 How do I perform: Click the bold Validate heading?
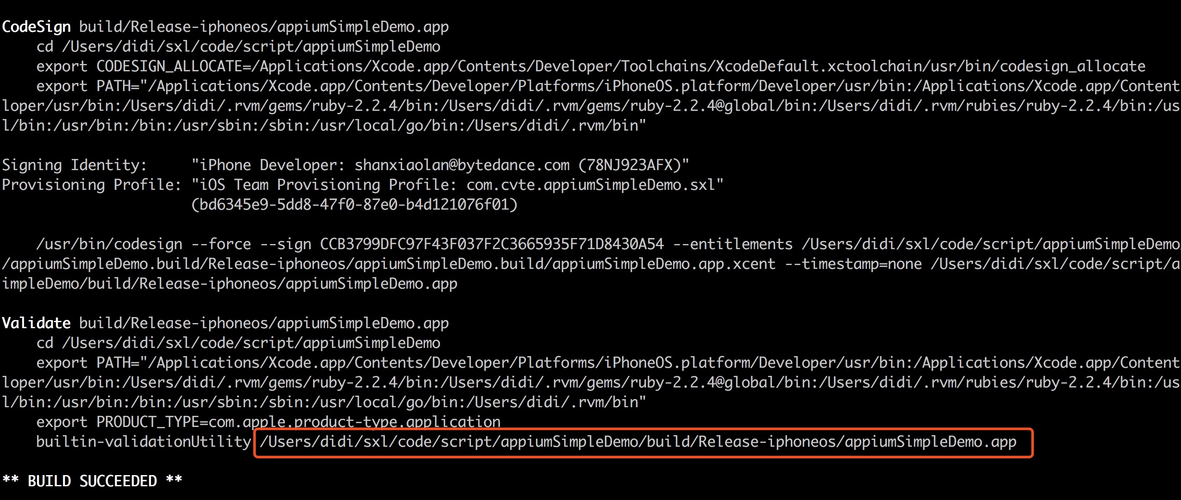click(x=36, y=323)
